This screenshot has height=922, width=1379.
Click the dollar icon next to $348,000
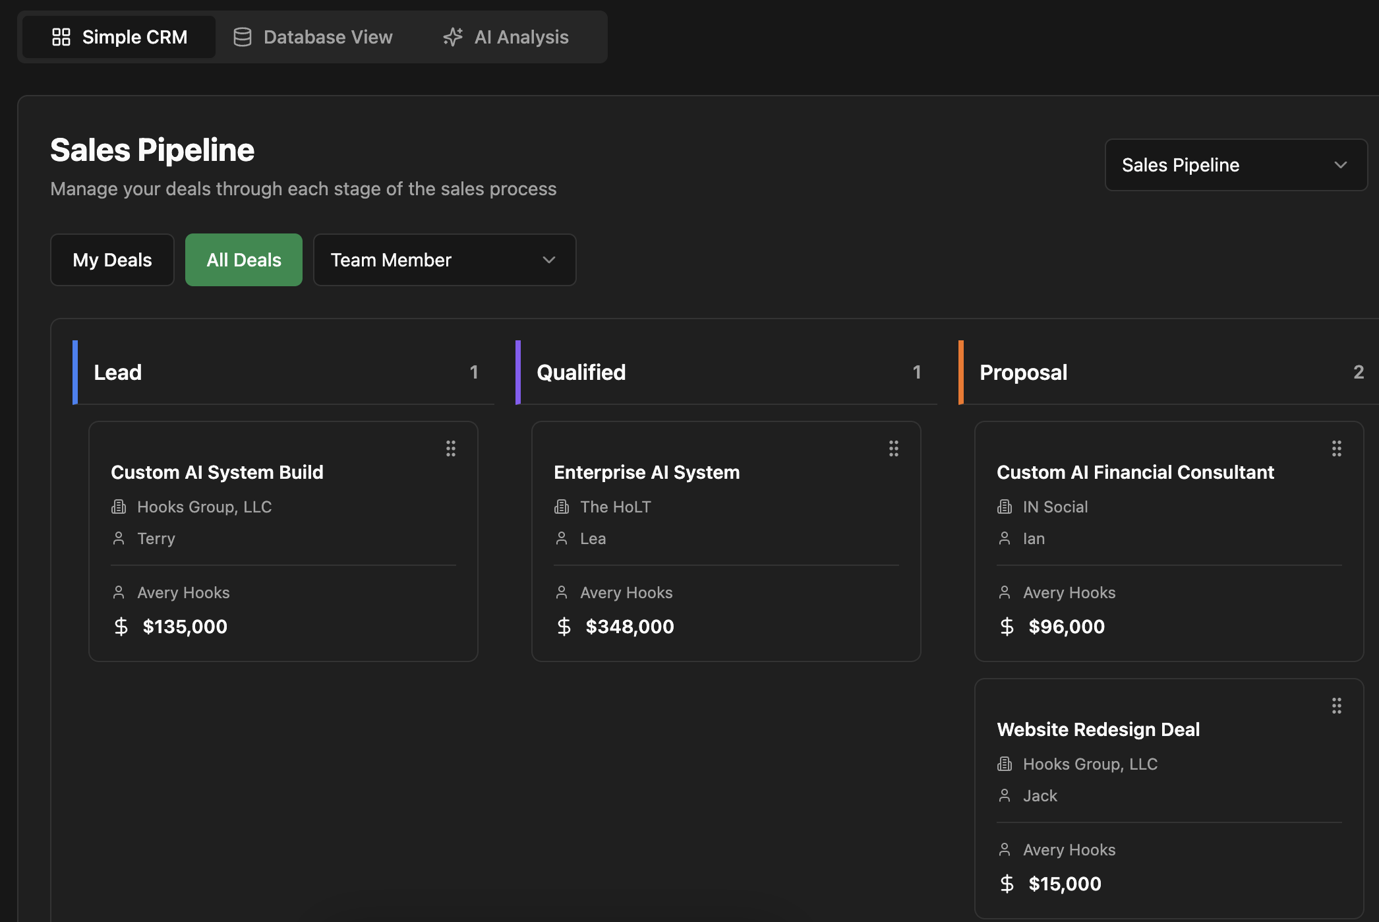click(x=564, y=627)
